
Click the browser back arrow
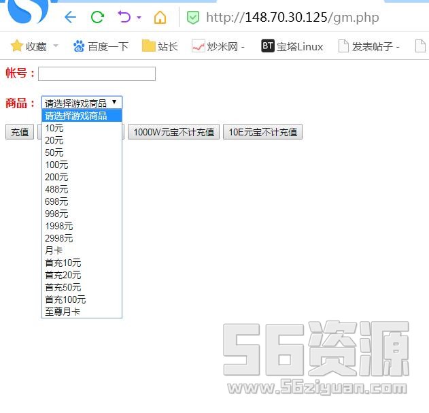pos(70,18)
